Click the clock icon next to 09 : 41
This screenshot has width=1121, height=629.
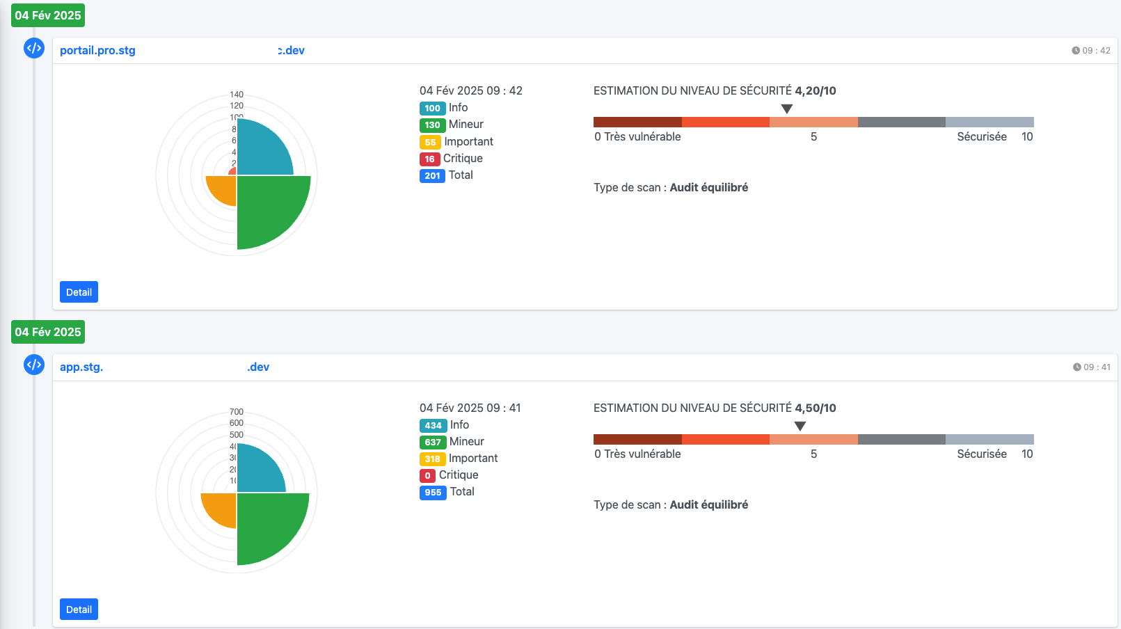[1076, 367]
